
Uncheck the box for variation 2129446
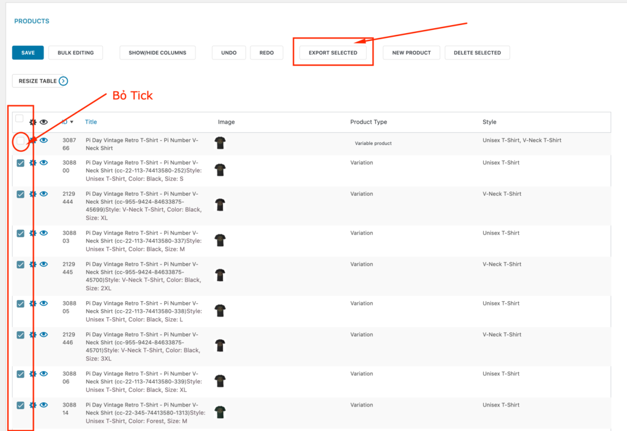[20, 335]
